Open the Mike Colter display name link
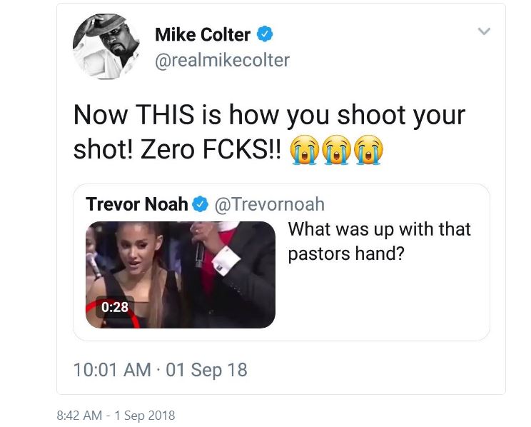 point(203,34)
